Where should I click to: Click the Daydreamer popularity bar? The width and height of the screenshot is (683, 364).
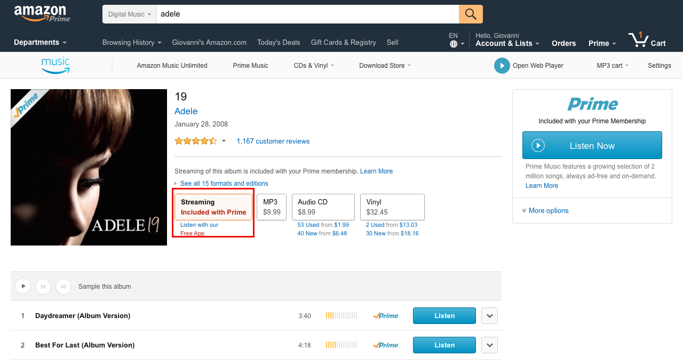pos(341,316)
